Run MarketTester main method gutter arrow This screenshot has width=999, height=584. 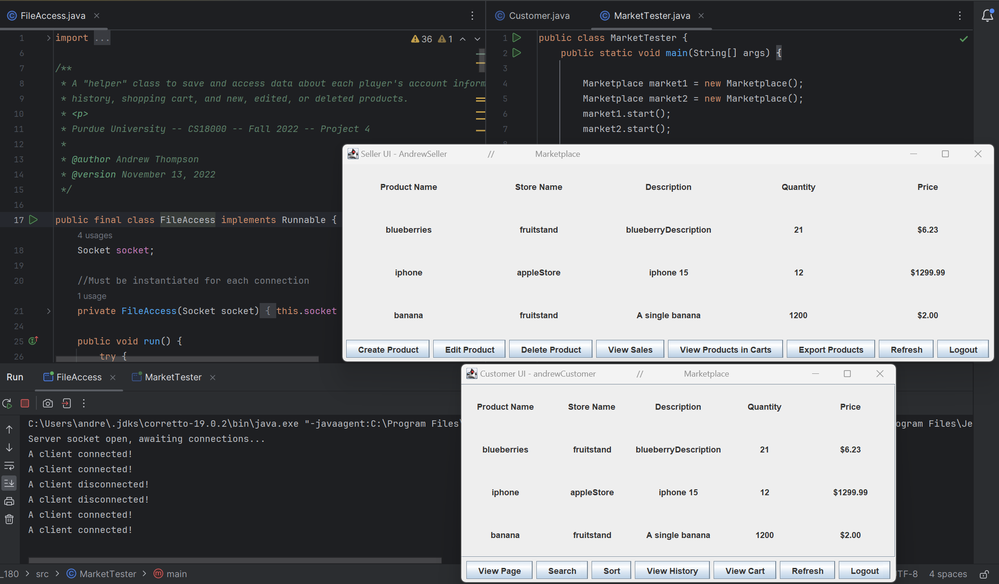[x=517, y=53]
